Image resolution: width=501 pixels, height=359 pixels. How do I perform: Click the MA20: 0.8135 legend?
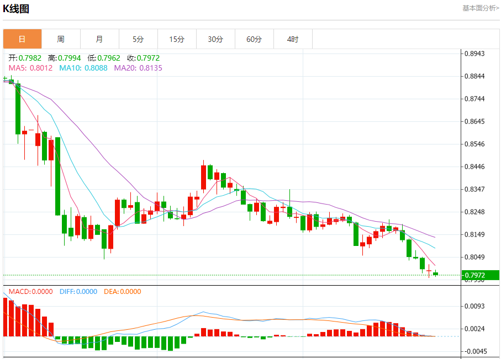click(x=138, y=68)
